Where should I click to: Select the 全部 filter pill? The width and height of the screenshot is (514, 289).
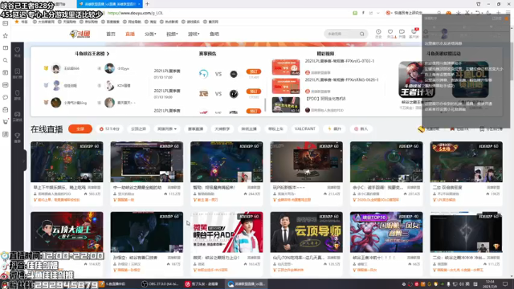pos(80,129)
